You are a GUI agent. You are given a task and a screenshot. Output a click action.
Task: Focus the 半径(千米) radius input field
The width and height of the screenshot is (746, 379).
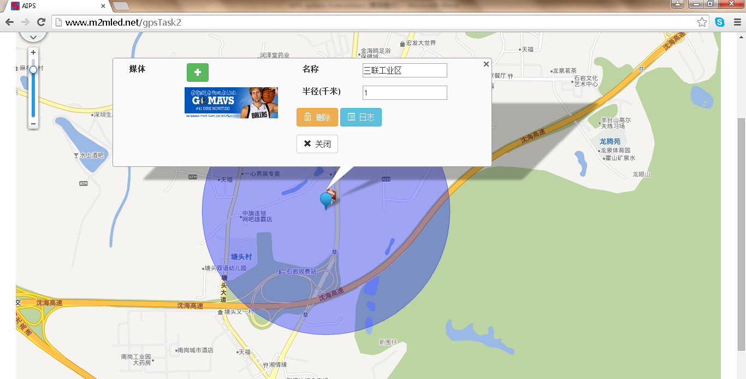(x=405, y=93)
